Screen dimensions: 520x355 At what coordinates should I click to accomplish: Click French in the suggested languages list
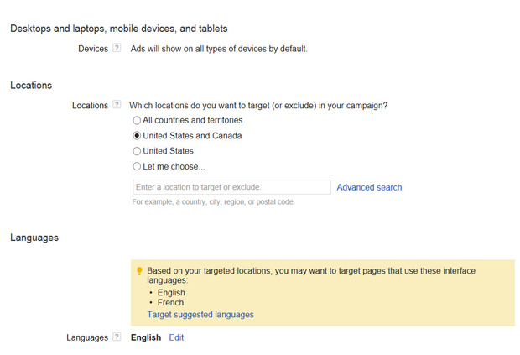pos(170,303)
